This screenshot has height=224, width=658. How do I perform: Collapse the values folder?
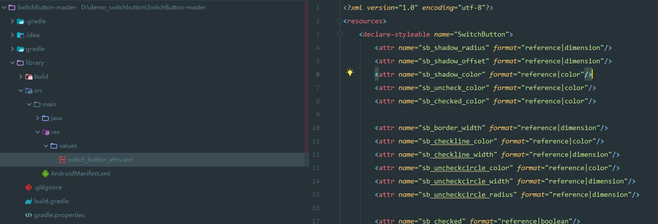46,146
